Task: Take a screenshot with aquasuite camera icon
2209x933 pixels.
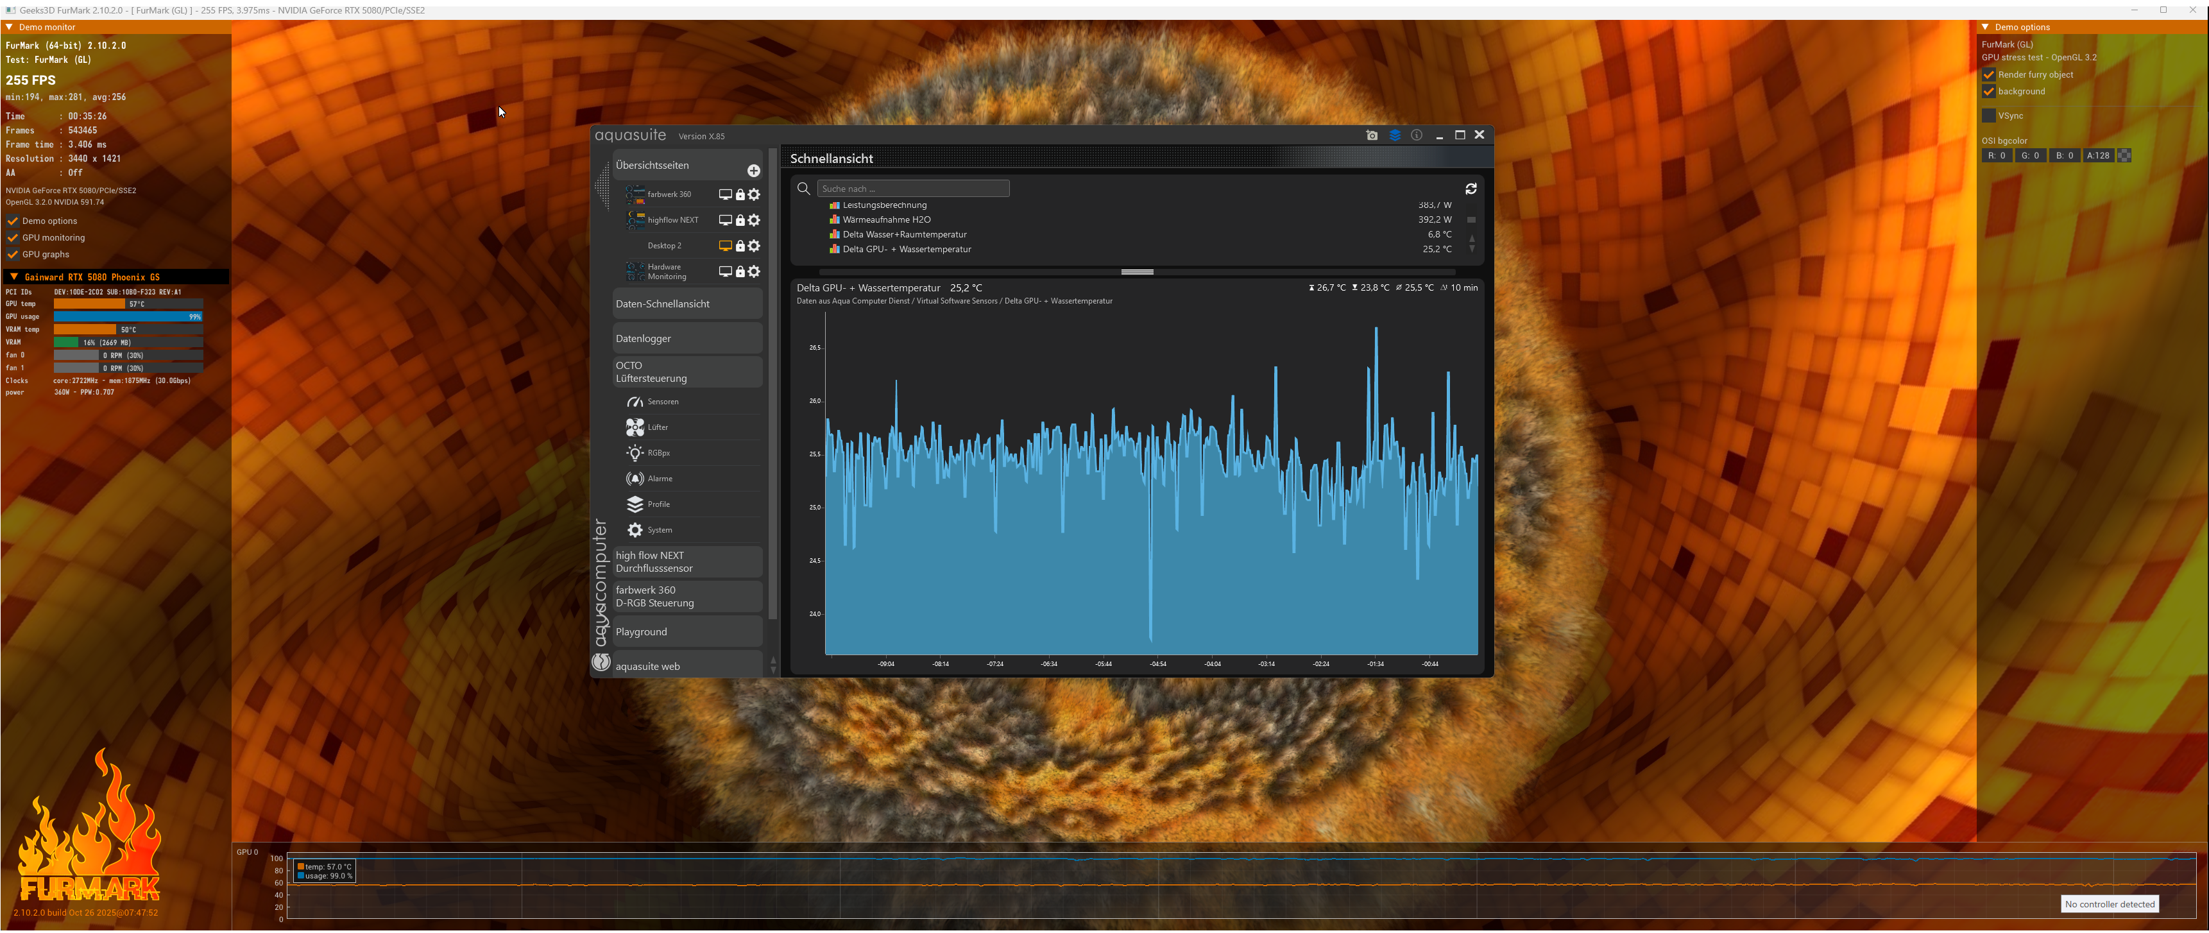Action: coord(1372,135)
